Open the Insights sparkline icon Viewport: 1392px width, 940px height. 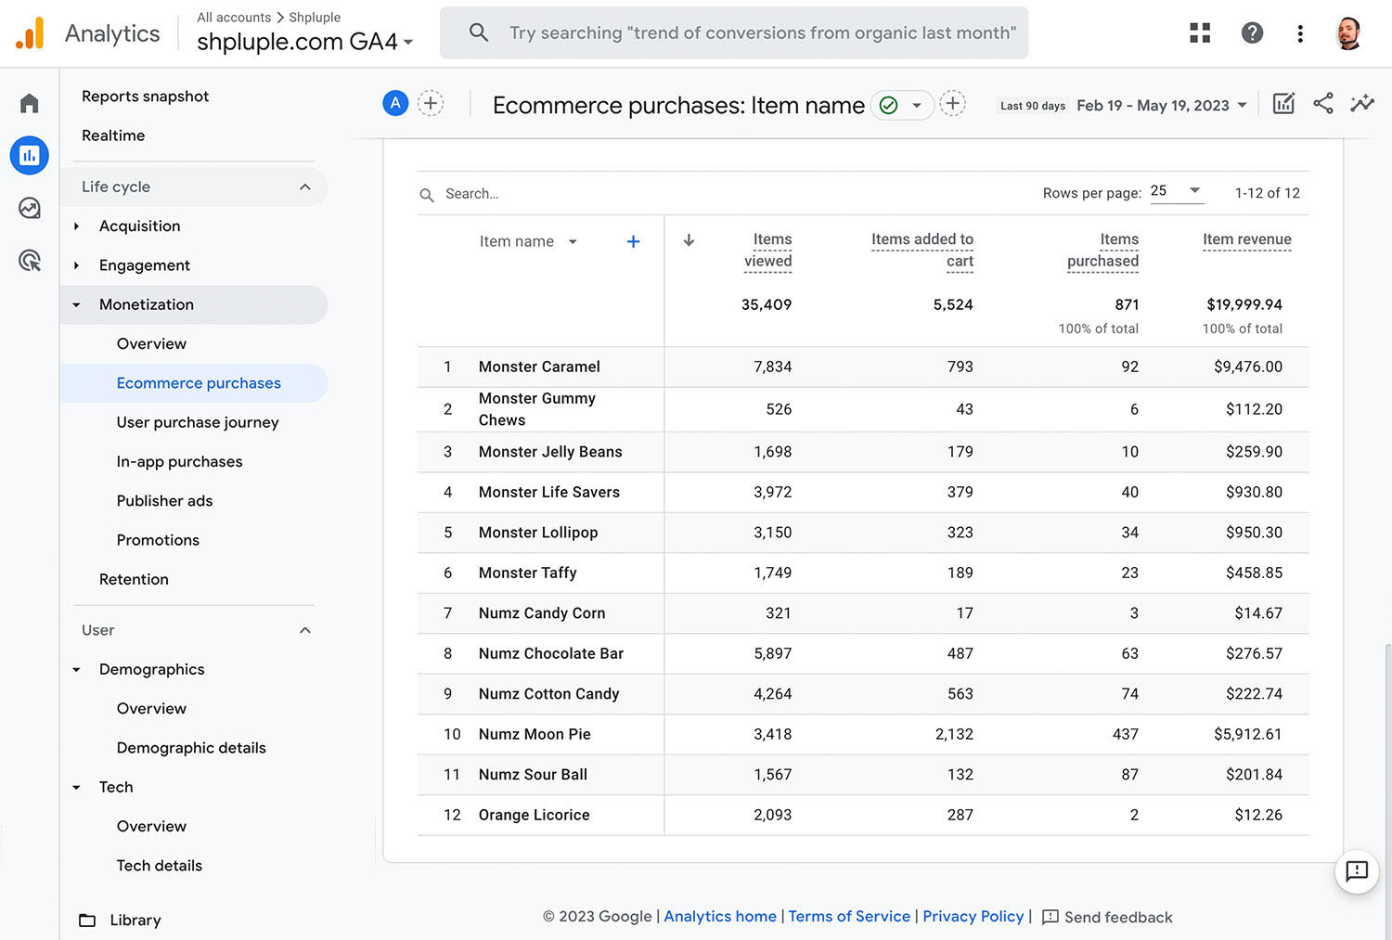1362,103
